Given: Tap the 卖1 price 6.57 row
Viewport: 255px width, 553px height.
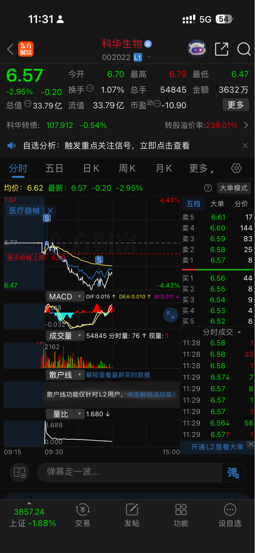Looking at the screenshot, I should pos(217,260).
